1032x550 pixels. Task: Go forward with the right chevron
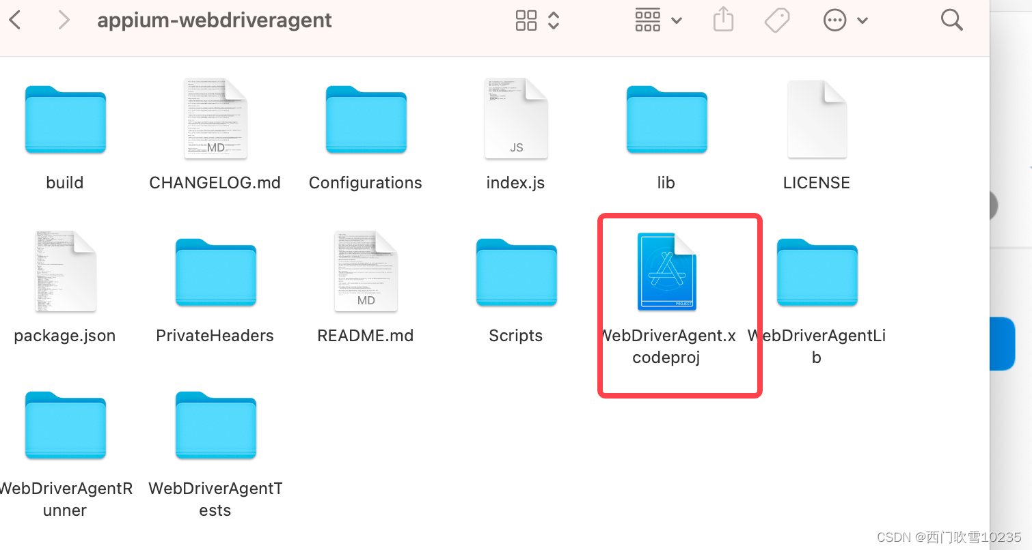coord(64,20)
